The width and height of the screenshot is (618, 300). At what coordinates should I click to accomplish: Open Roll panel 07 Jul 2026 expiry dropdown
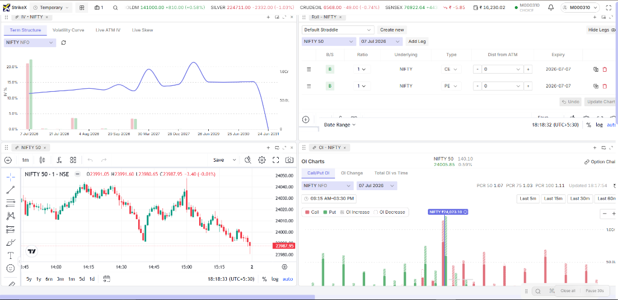click(381, 42)
